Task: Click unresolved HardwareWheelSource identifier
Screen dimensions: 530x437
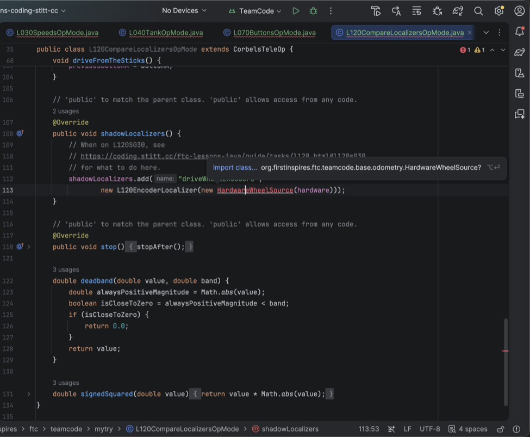Action: point(255,190)
